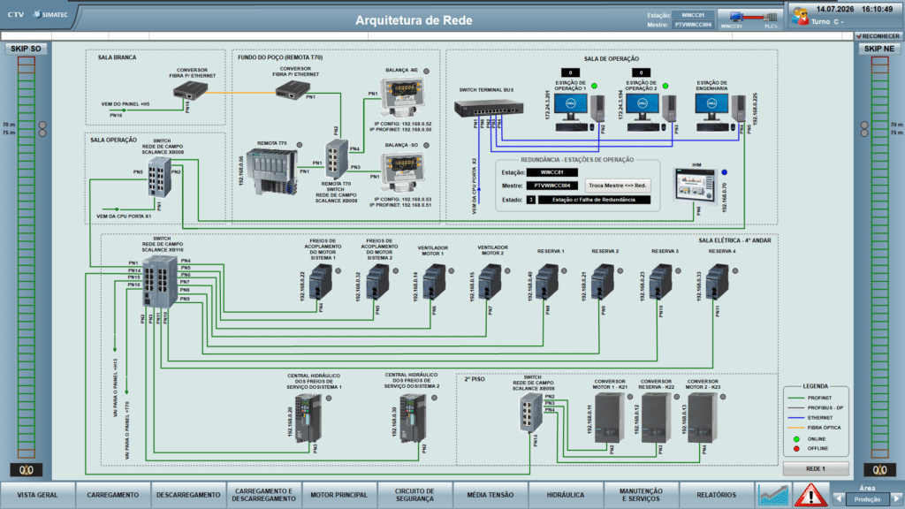905x509 pixels.
Task: Click the RESERVA 4 module
Action: coord(718,282)
